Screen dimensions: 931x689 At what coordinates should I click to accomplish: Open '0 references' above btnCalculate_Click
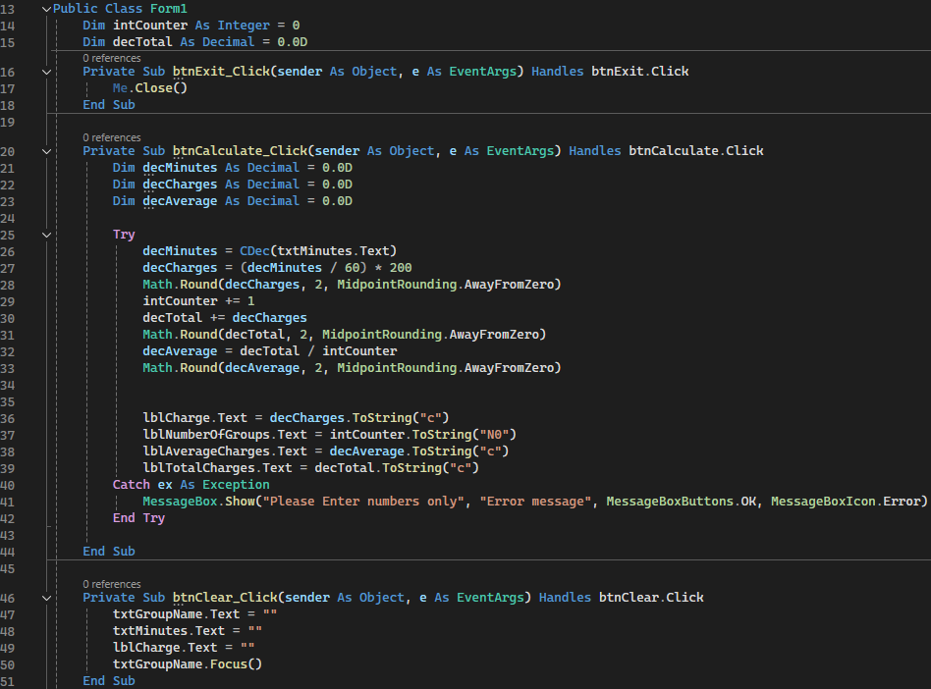click(x=112, y=137)
